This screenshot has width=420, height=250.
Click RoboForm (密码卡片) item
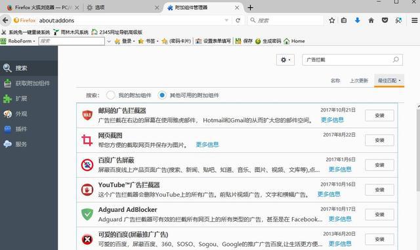177,41
